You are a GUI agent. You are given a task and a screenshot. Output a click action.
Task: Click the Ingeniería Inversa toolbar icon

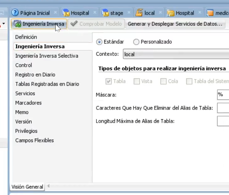(x=17, y=24)
